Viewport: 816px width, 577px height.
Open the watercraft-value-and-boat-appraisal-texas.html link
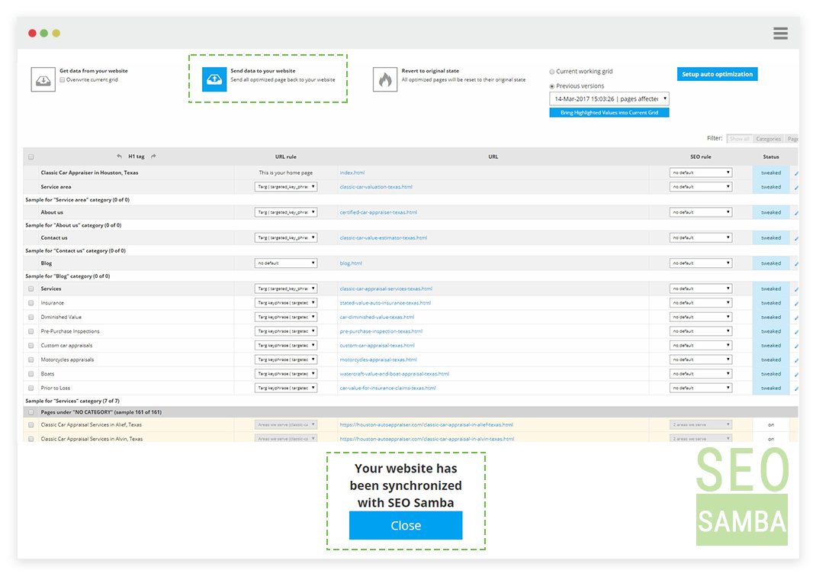[x=394, y=374]
